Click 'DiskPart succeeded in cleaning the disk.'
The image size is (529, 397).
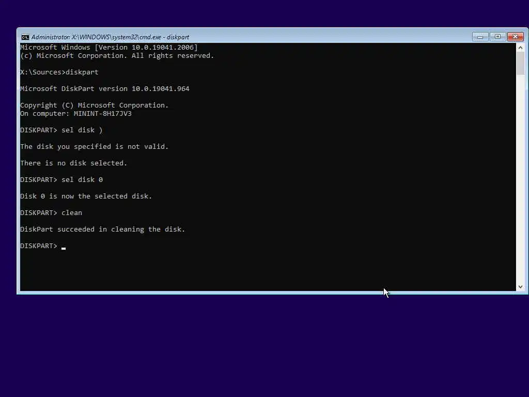[x=103, y=229]
